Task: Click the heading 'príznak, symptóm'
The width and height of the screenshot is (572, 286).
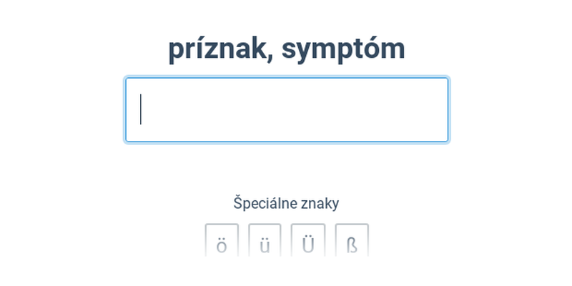Action: [287, 49]
